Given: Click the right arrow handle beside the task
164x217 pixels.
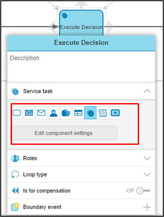Looking at the screenshot, I should (x=110, y=27).
